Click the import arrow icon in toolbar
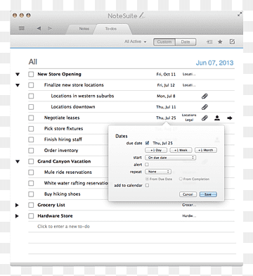 [x=209, y=42]
